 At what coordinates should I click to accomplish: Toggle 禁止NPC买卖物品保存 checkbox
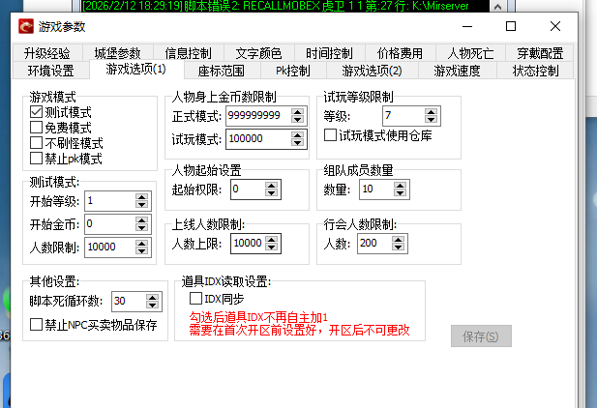tap(36, 324)
